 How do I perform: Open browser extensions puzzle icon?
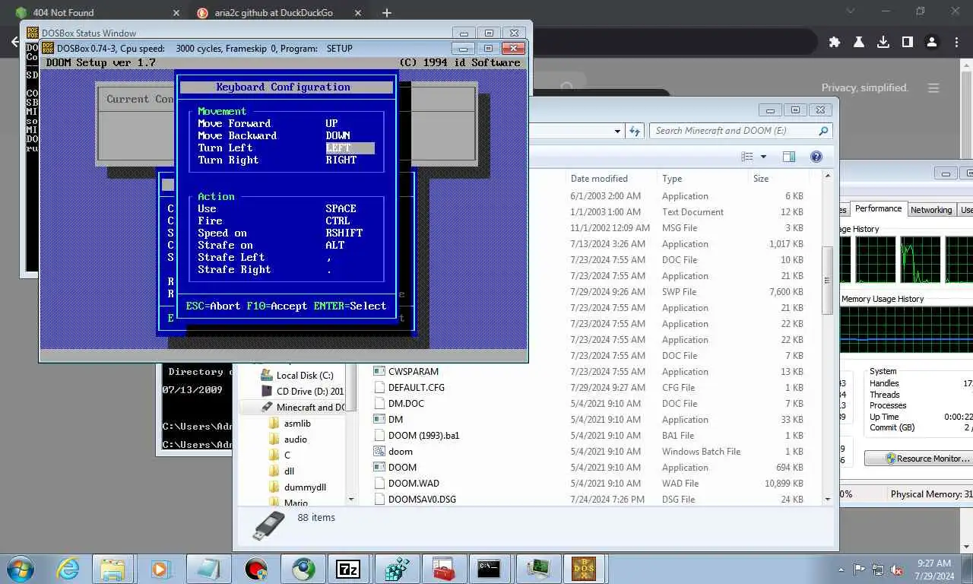834,42
